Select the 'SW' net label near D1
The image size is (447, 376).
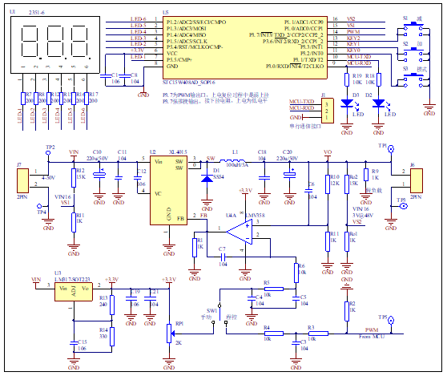211,158
